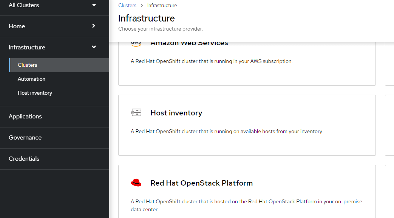Select the Amazon Web Services card
The height and width of the screenshot is (218, 394).
247,64
